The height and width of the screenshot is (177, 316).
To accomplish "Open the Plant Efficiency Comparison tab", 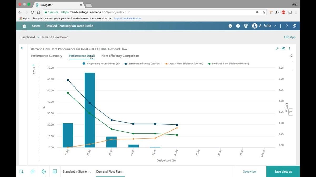I will pos(120,56).
